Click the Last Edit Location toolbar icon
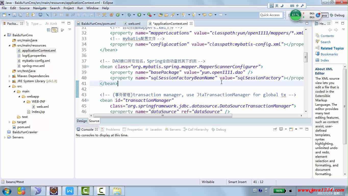 click(x=204, y=15)
